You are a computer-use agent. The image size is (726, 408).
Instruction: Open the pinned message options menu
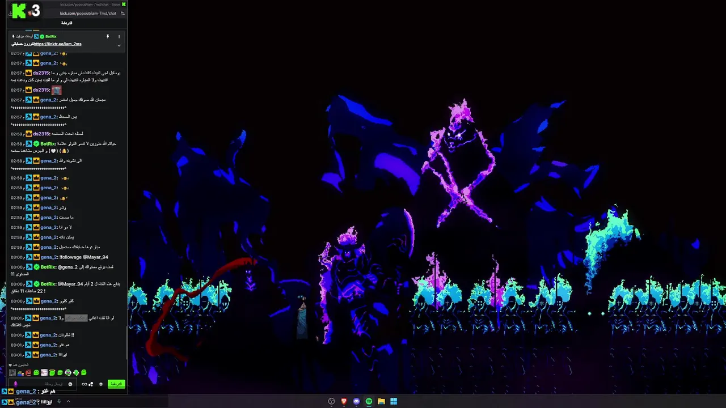(119, 36)
